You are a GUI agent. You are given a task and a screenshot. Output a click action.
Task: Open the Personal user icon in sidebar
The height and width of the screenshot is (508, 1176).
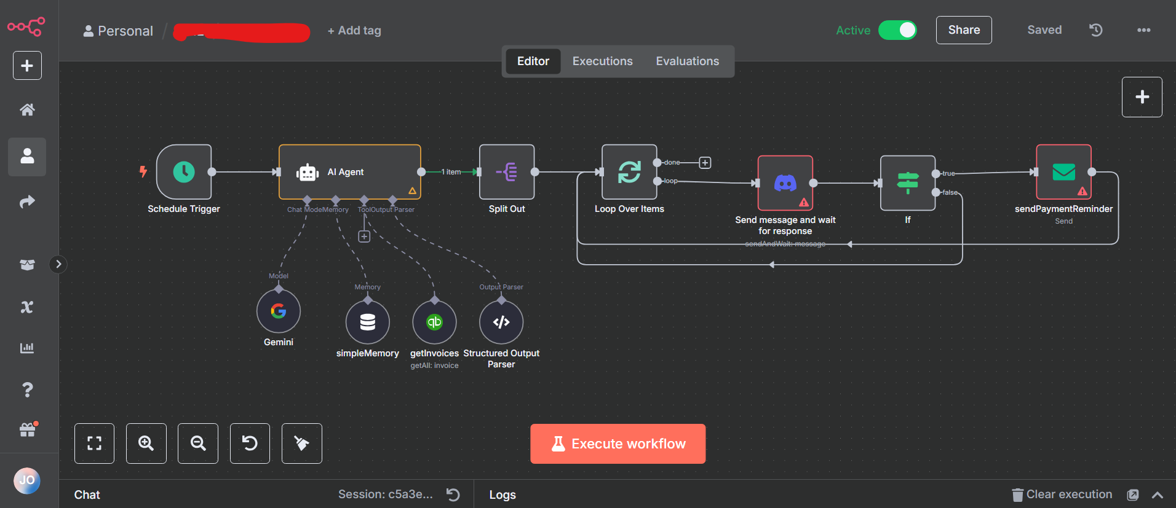(27, 156)
